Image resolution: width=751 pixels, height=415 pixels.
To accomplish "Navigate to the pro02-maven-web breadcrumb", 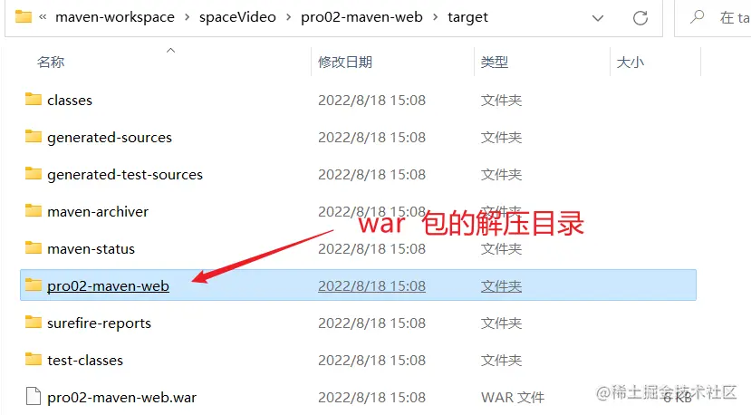I will point(361,17).
